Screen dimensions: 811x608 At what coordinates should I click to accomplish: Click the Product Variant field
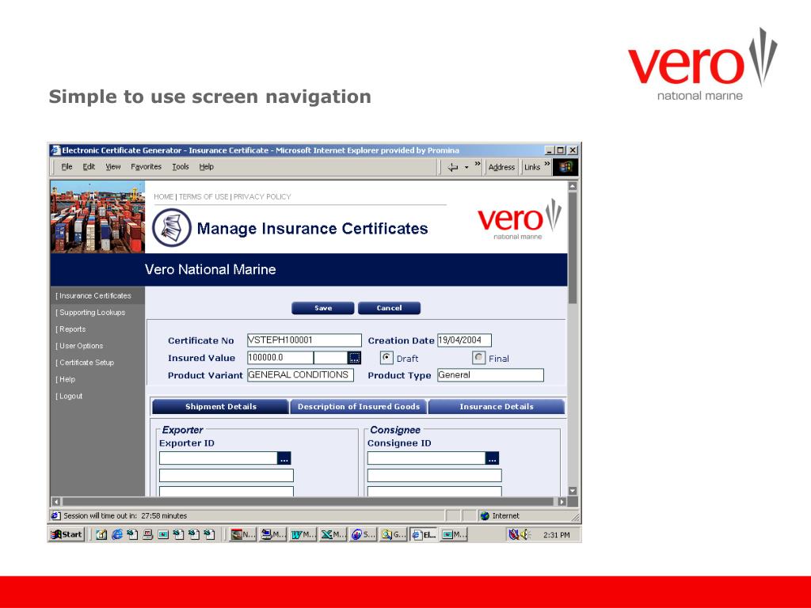pos(300,374)
